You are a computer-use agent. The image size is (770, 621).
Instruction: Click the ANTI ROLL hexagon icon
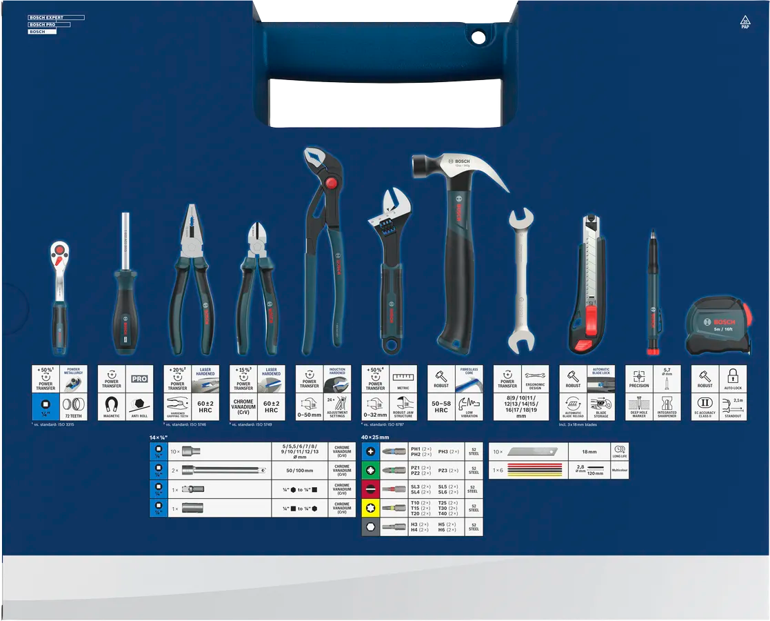(139, 406)
